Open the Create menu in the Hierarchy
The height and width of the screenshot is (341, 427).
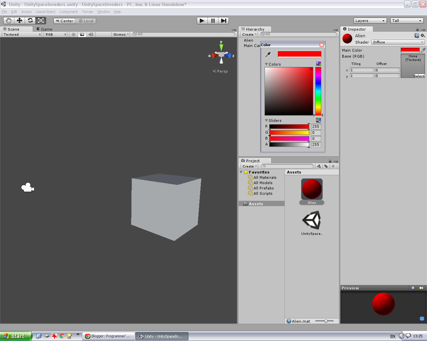pos(249,34)
